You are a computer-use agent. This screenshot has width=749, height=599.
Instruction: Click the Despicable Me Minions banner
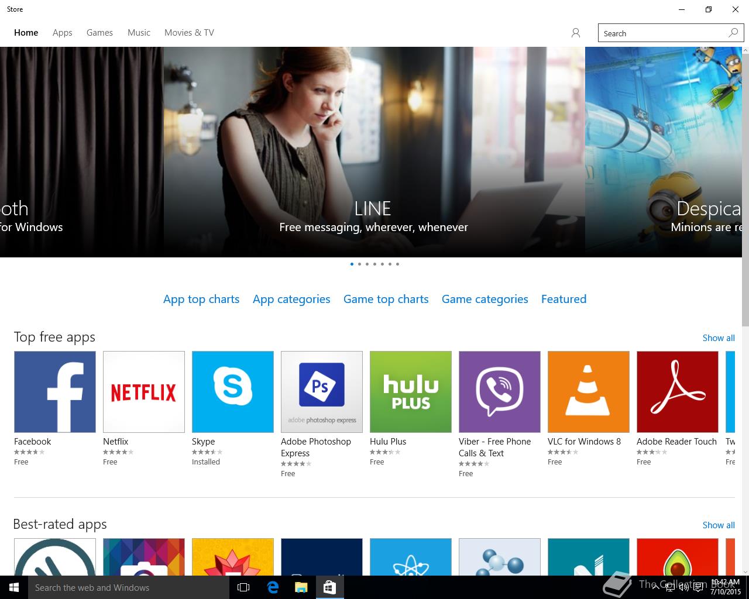pyautogui.click(x=664, y=152)
